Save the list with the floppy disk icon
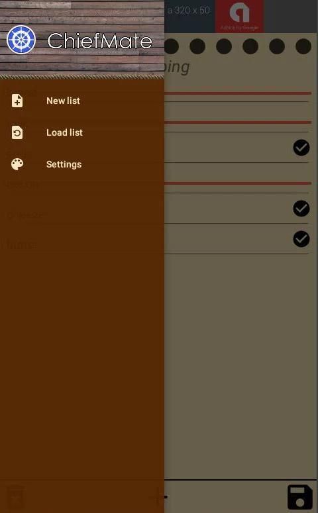The height and width of the screenshot is (513, 318). [x=300, y=497]
